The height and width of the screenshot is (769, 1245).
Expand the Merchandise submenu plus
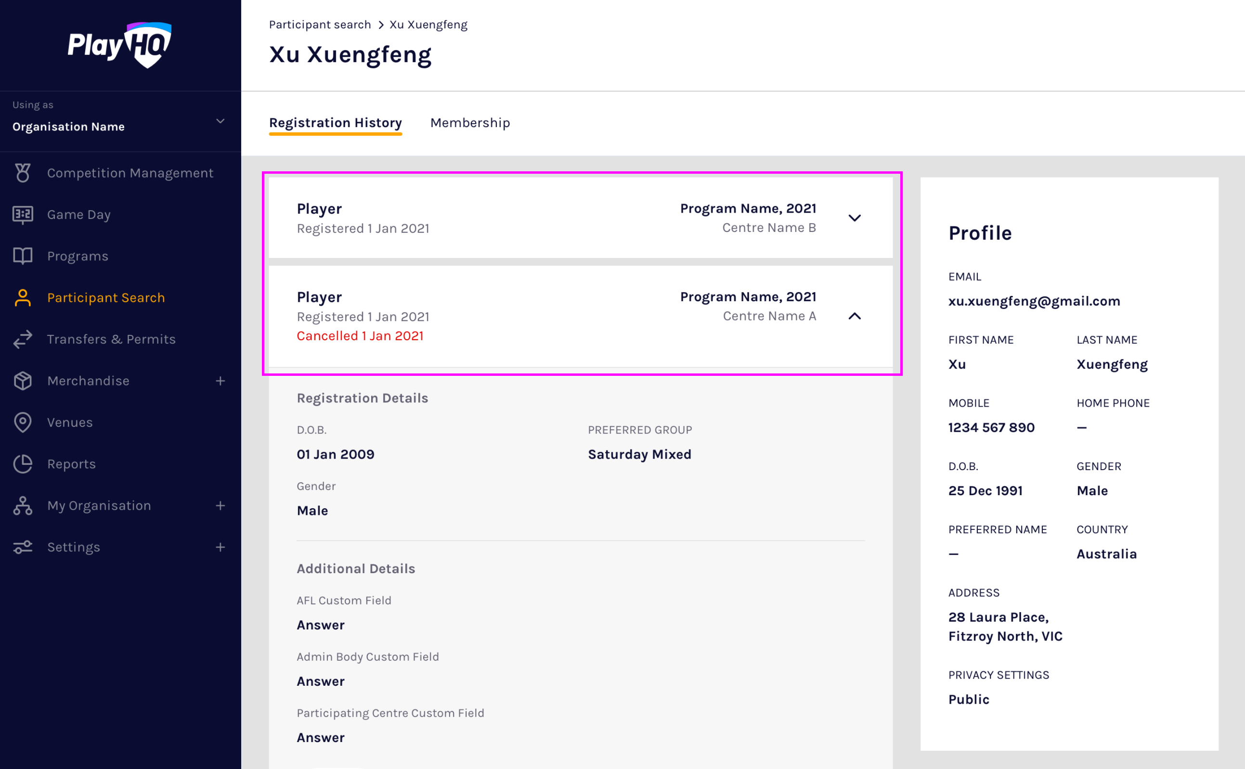tap(220, 381)
